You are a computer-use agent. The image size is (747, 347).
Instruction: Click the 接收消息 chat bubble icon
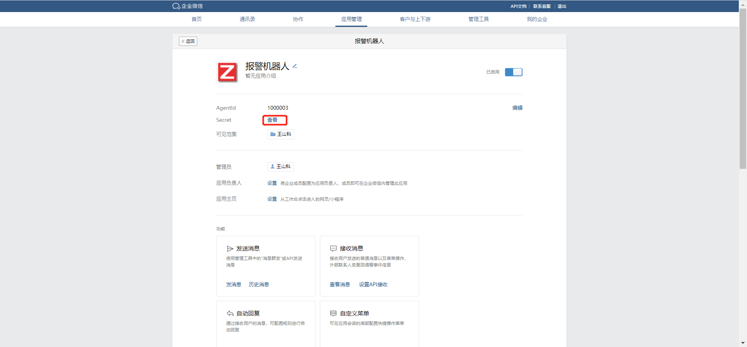[333, 249]
